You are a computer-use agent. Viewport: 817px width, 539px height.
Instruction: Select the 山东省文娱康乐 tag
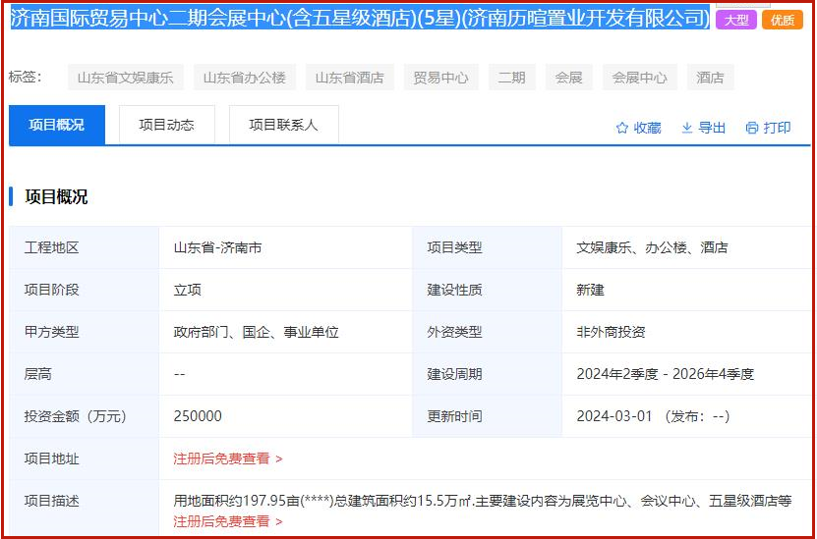tap(126, 78)
